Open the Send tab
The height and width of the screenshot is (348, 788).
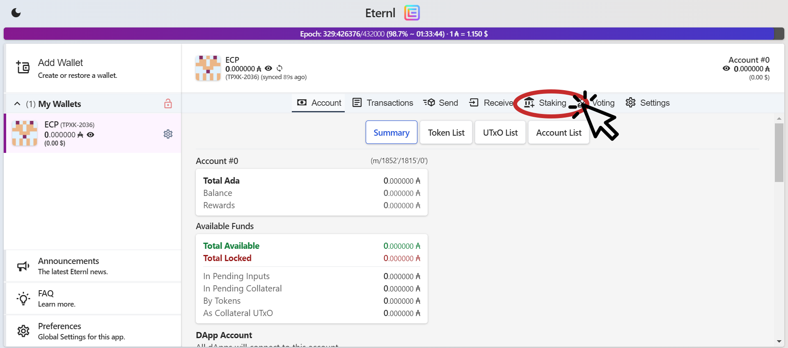point(440,103)
